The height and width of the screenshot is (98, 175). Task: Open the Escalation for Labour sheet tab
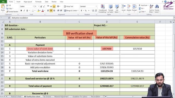pos(80,97)
